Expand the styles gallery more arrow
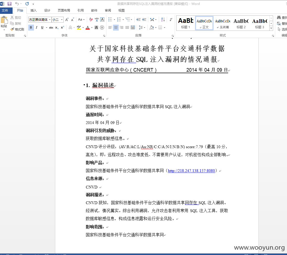Viewport: 287px width, 255px height. (271, 28)
